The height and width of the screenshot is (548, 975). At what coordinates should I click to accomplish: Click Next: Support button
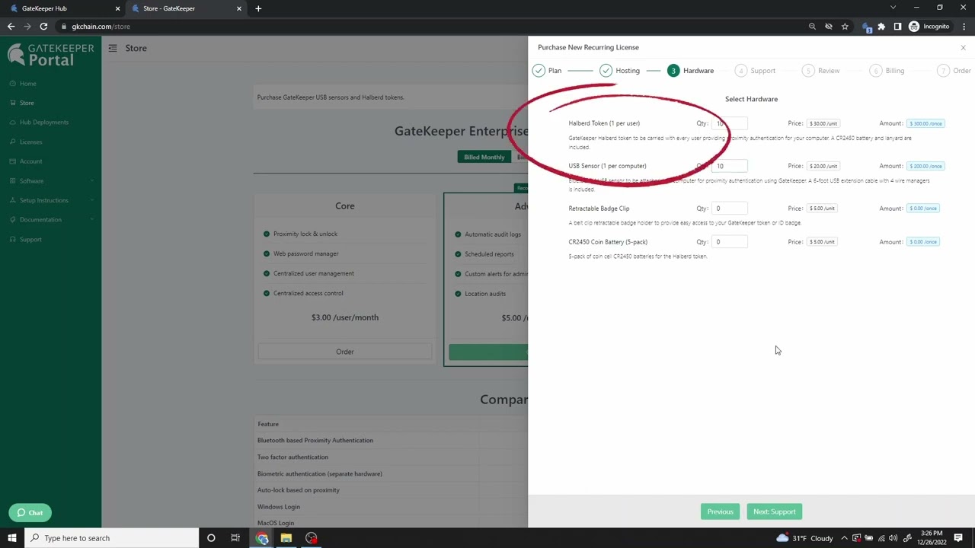(775, 512)
